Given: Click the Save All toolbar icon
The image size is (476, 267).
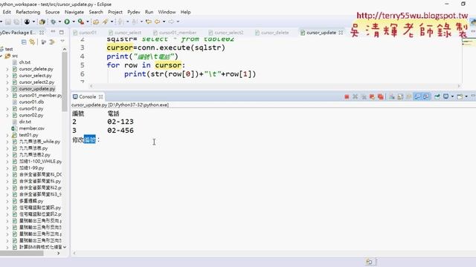Looking at the screenshot, I should click(16, 22).
